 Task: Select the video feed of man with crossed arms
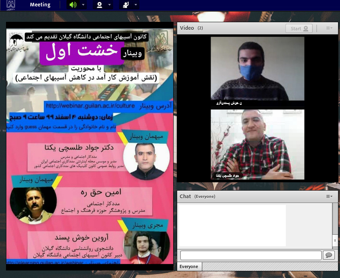[257, 144]
